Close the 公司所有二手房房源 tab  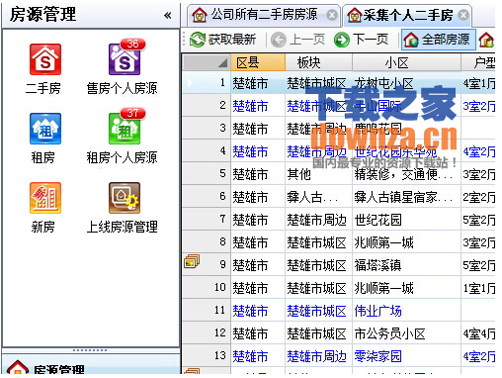coord(332,15)
